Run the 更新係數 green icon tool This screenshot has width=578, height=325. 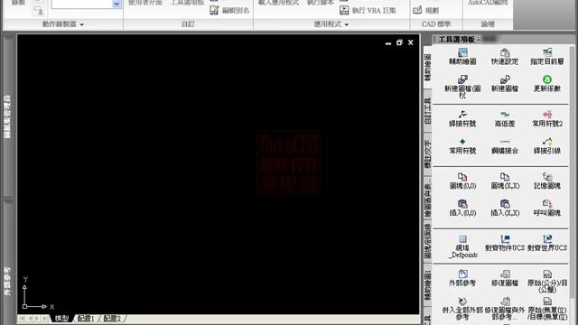(547, 84)
